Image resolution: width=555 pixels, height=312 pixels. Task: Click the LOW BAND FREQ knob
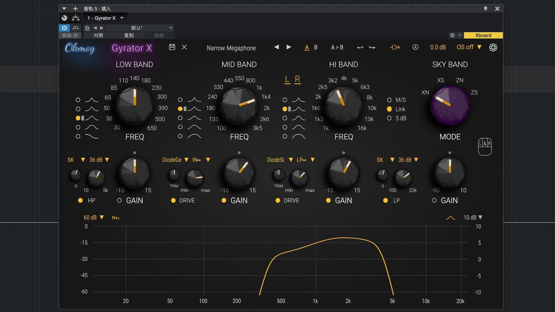[x=135, y=105]
